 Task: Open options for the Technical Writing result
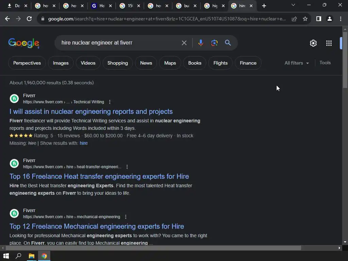pos(110,102)
